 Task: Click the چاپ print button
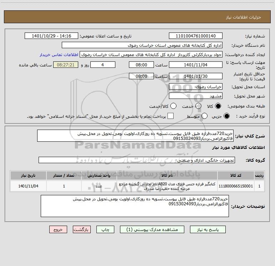[105, 230]
